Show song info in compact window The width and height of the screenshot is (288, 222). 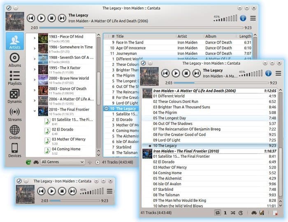pyautogui.click(x=268, y=73)
